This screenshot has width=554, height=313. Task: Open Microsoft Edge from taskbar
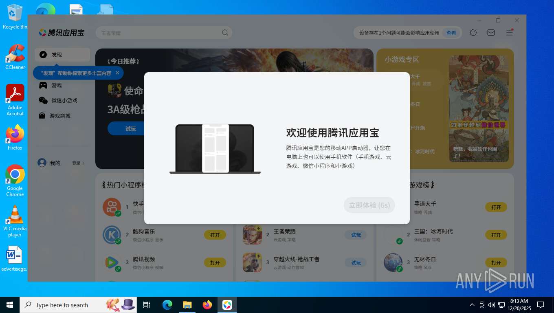[x=167, y=305]
